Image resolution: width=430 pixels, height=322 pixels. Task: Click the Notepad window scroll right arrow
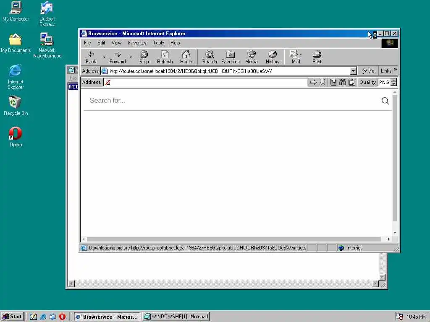click(x=375, y=284)
